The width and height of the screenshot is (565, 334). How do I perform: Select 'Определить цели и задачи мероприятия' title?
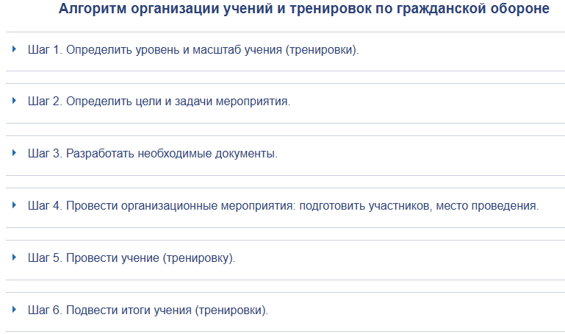(x=178, y=102)
